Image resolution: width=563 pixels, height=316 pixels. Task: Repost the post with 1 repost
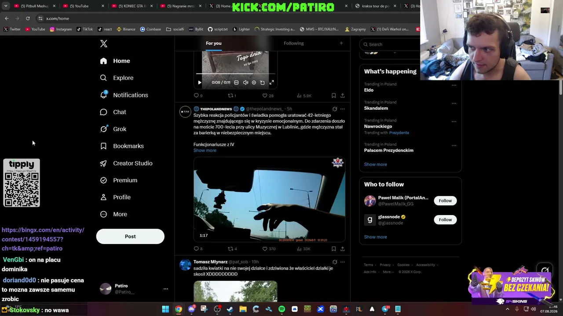(x=232, y=95)
